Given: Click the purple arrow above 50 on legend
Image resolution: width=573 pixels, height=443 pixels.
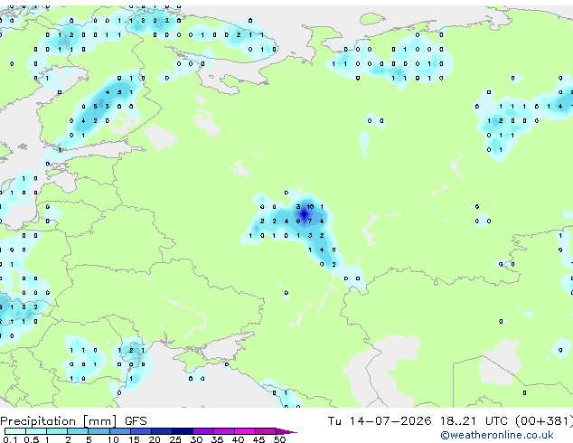Looking at the screenshot, I should [x=286, y=431].
